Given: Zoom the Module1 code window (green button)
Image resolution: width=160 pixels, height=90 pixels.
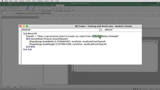Looking at the screenshot, I should tap(27, 26).
